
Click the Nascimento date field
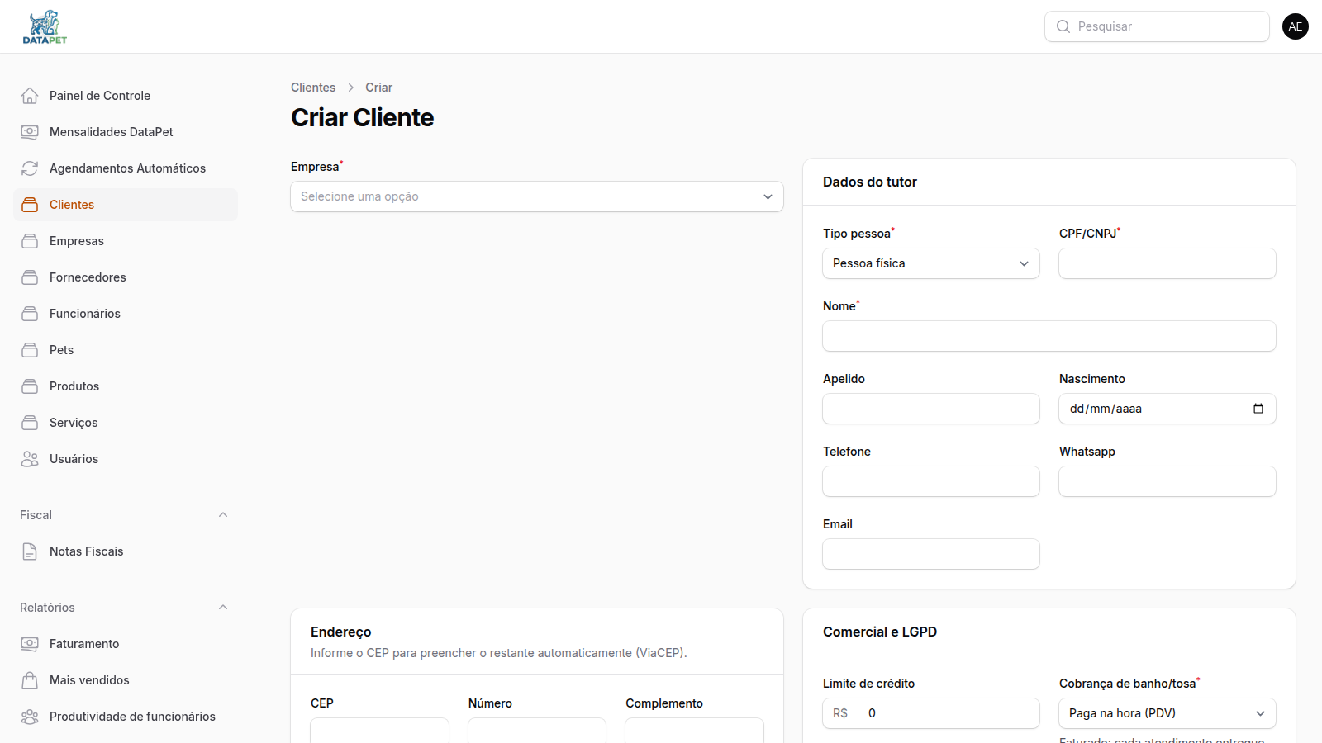tap(1167, 409)
